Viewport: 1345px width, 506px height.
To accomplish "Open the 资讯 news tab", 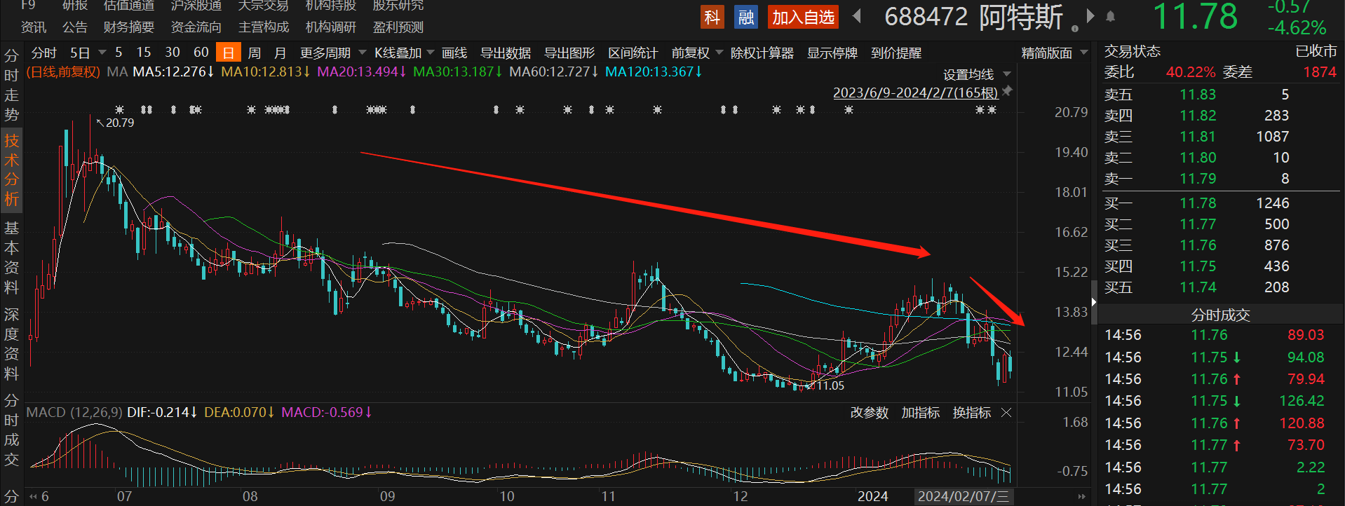I will pyautogui.click(x=34, y=27).
